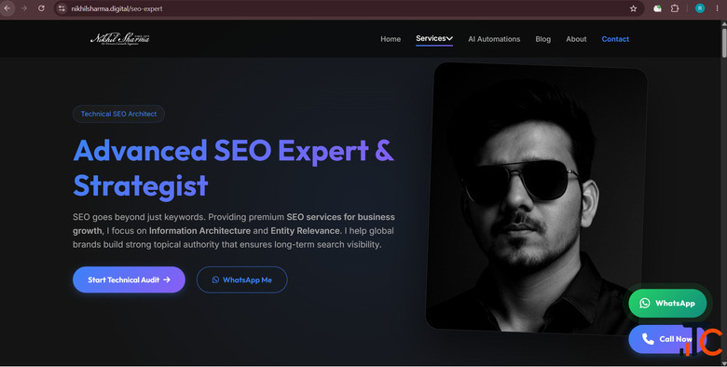727x367 pixels.
Task: Open the browser profile avatar
Action: tap(700, 8)
